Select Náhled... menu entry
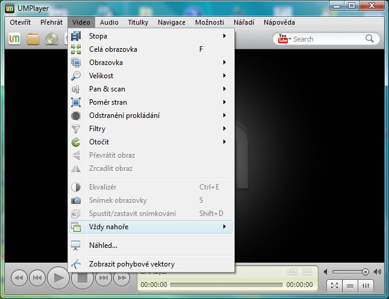Image resolution: width=389 pixels, height=299 pixels. [x=151, y=245]
